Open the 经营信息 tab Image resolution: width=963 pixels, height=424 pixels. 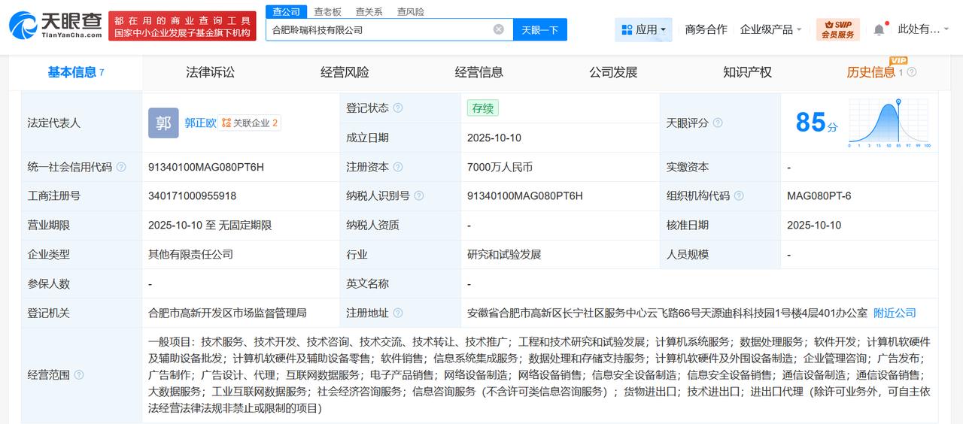478,72
